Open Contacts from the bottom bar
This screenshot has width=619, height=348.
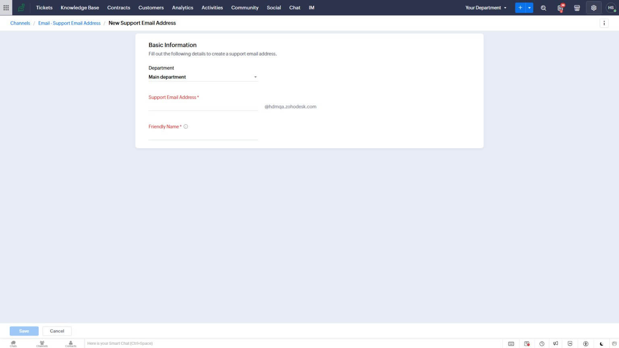coord(71,343)
